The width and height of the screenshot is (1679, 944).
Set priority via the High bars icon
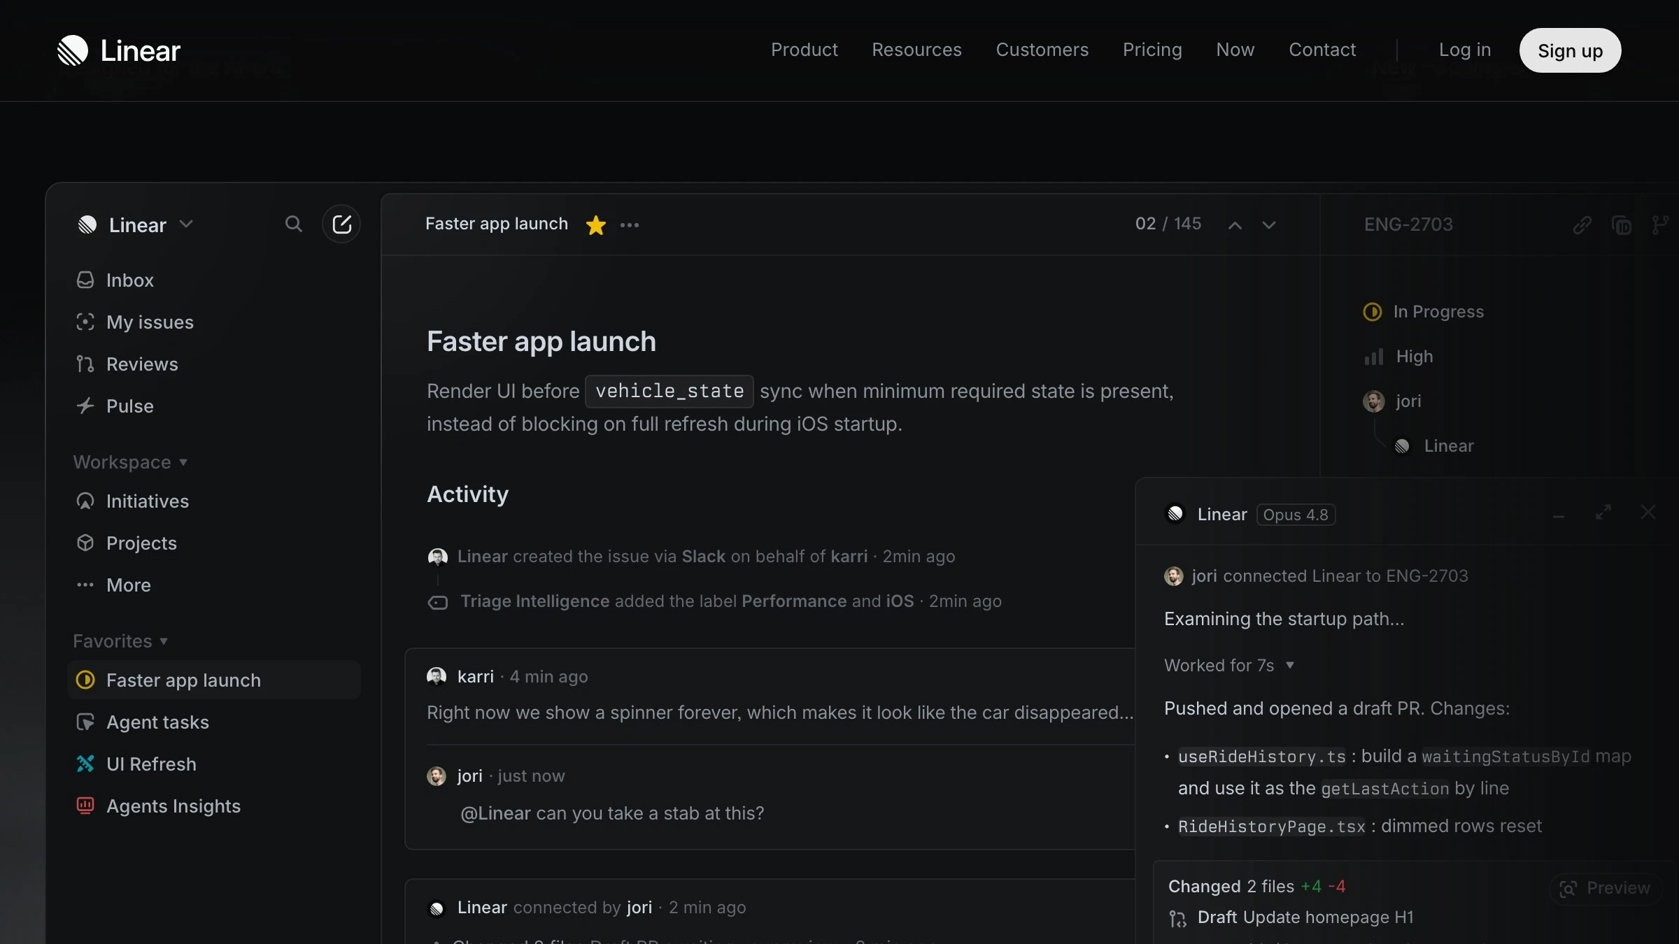(1374, 357)
